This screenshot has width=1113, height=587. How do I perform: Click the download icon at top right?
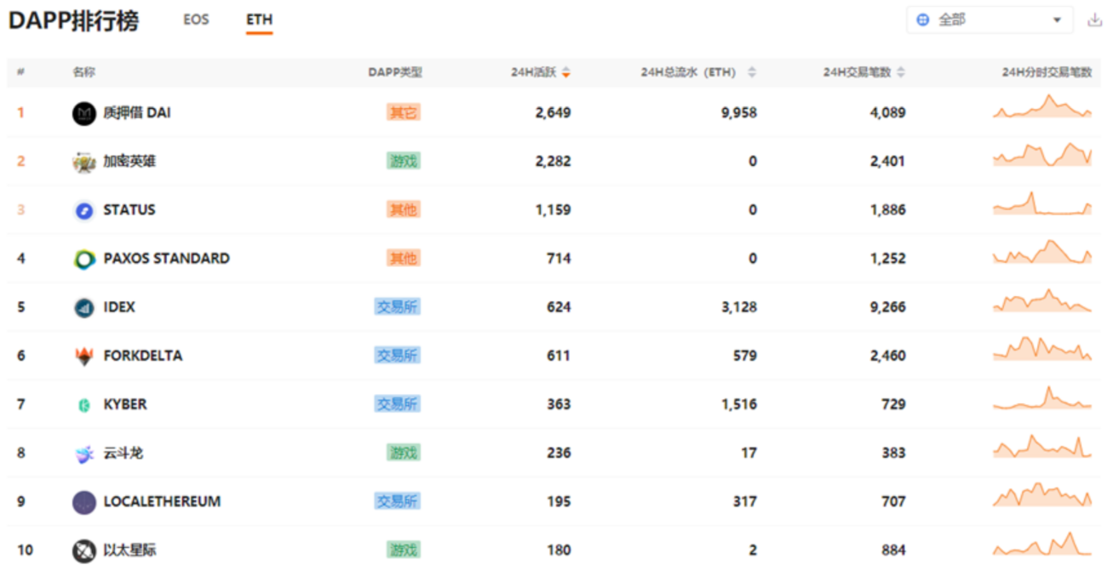point(1095,20)
